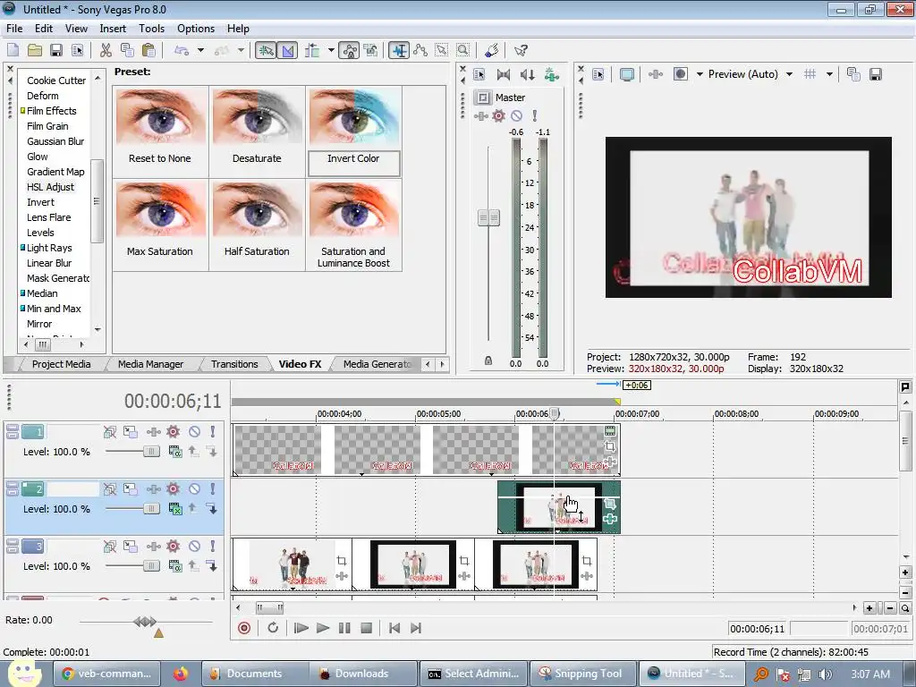Select Gaussian Blur in the effects list
Image resolution: width=916 pixels, height=687 pixels.
coord(55,141)
